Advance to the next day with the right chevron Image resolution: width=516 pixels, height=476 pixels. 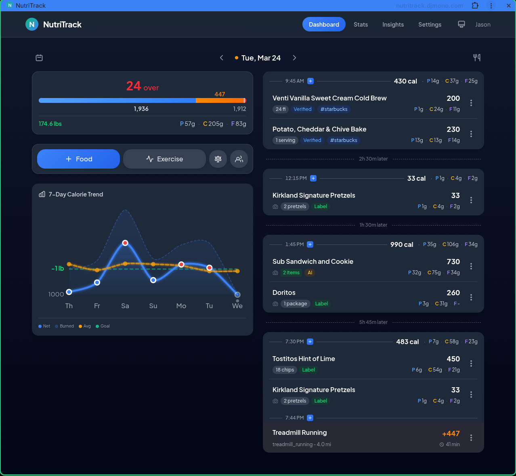click(x=294, y=58)
